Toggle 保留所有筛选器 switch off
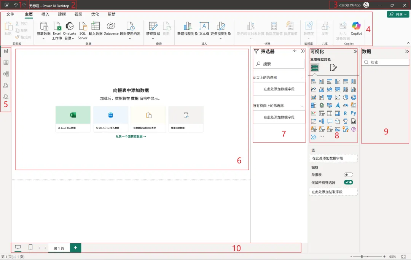411x260 pixels. point(348,182)
